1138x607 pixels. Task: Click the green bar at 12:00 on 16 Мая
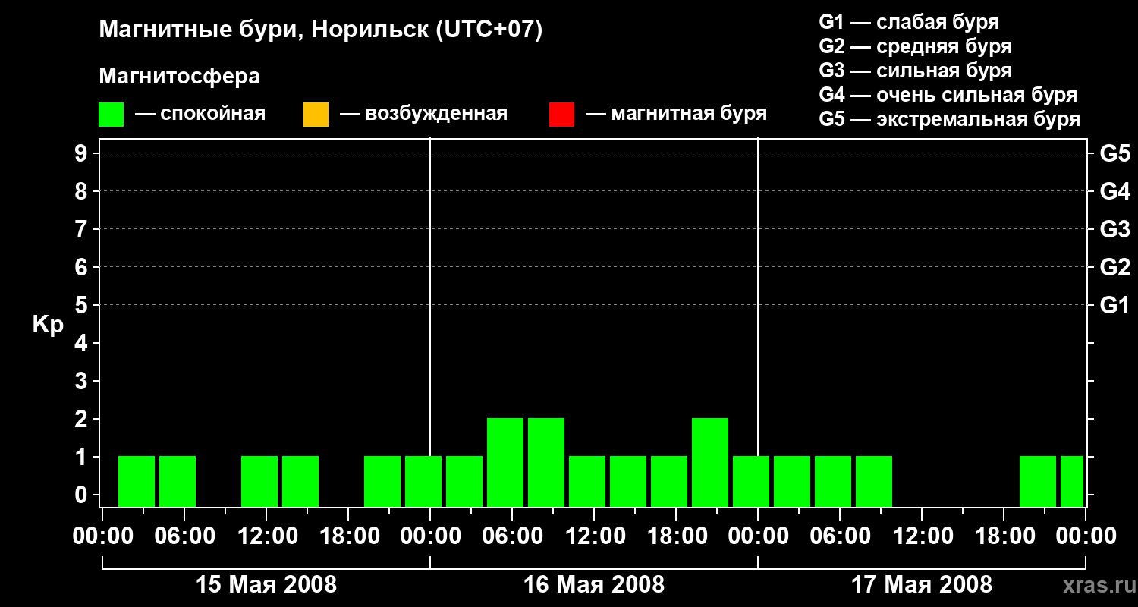587,481
